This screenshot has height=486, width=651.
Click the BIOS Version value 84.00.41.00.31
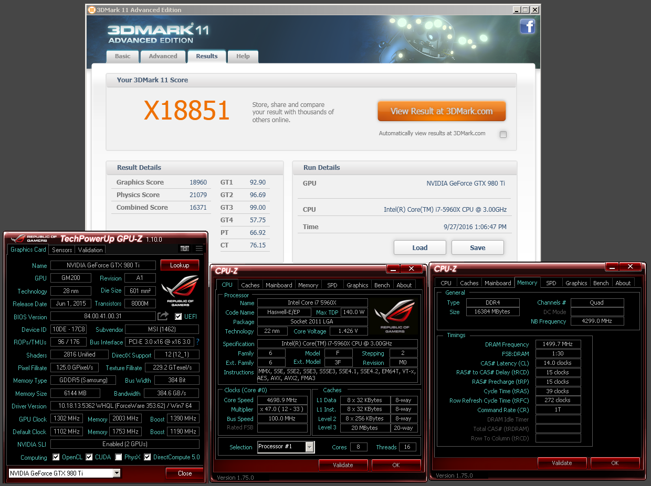(x=103, y=317)
